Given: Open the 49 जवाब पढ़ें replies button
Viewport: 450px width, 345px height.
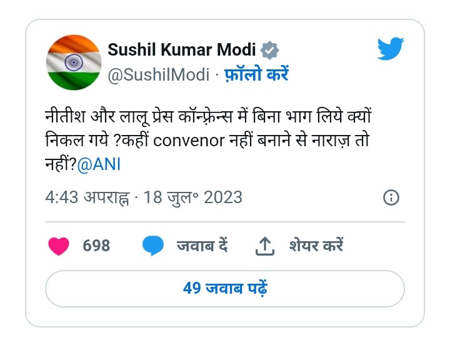Looking at the screenshot, I should click(225, 289).
